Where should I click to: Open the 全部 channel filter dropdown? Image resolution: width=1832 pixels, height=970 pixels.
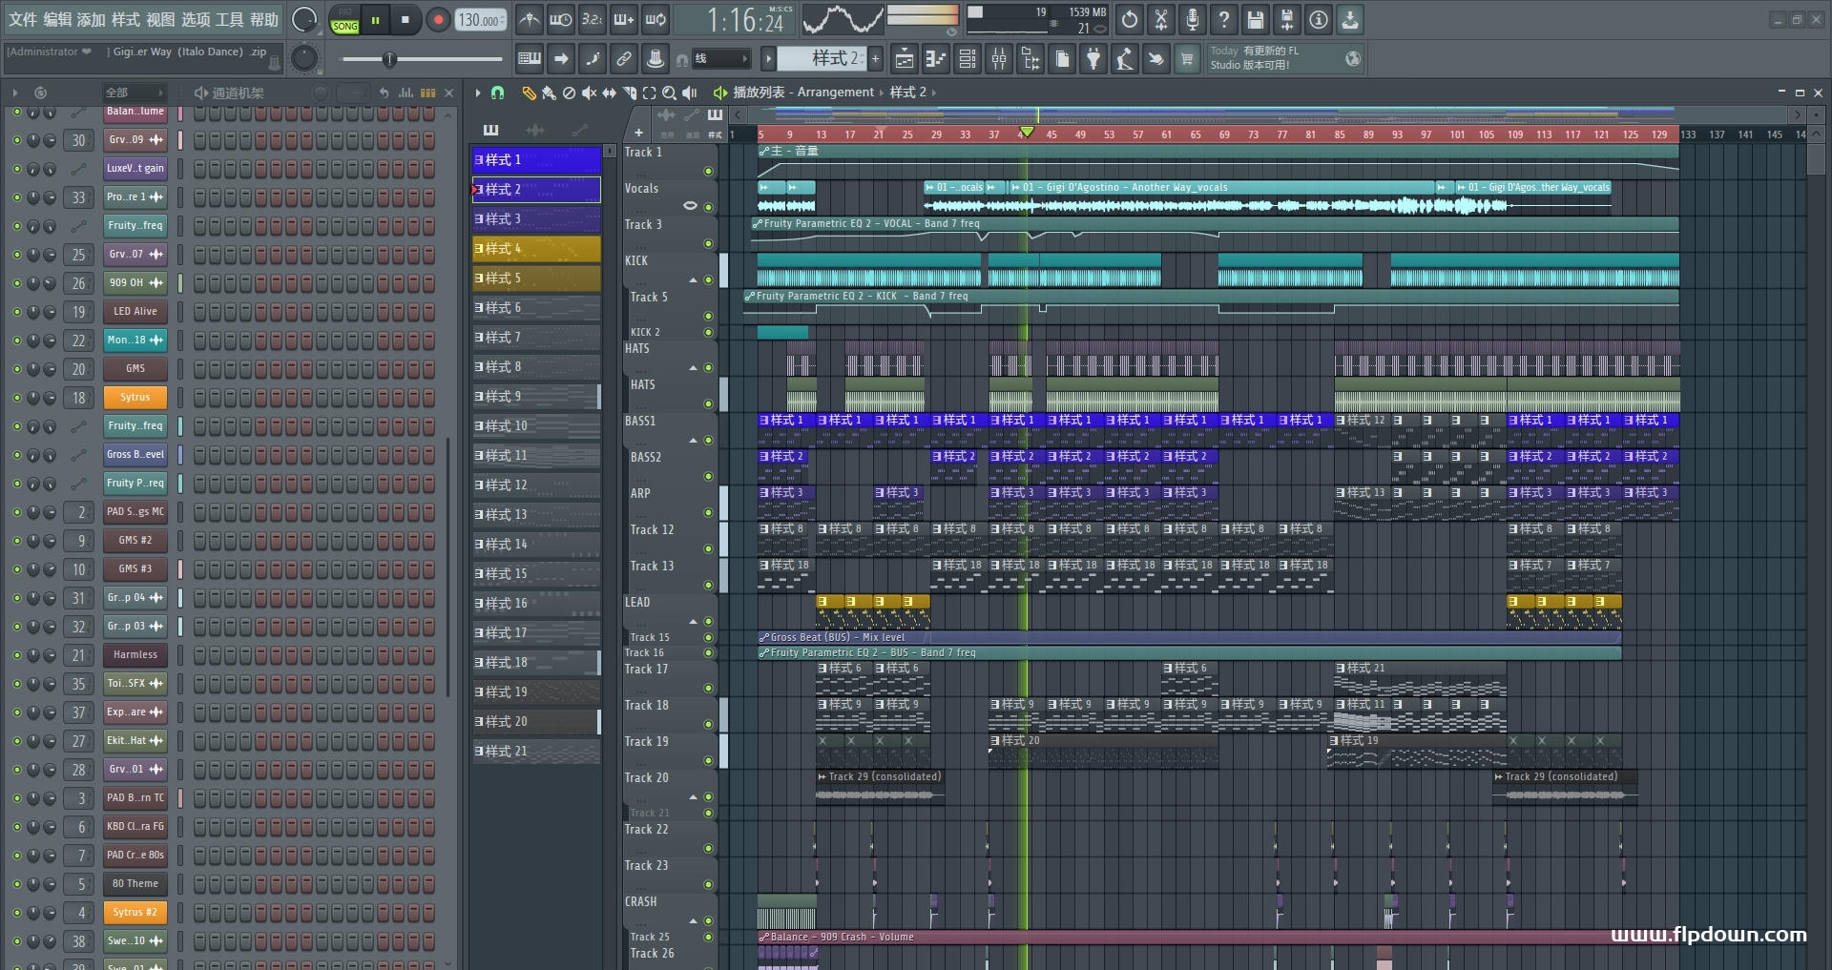(134, 93)
